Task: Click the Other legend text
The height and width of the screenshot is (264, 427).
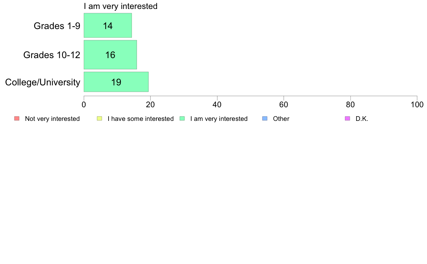Action: point(281,119)
